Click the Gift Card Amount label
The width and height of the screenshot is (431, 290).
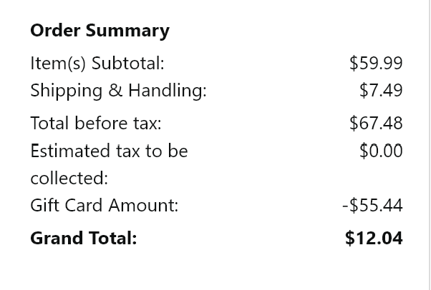tap(104, 206)
